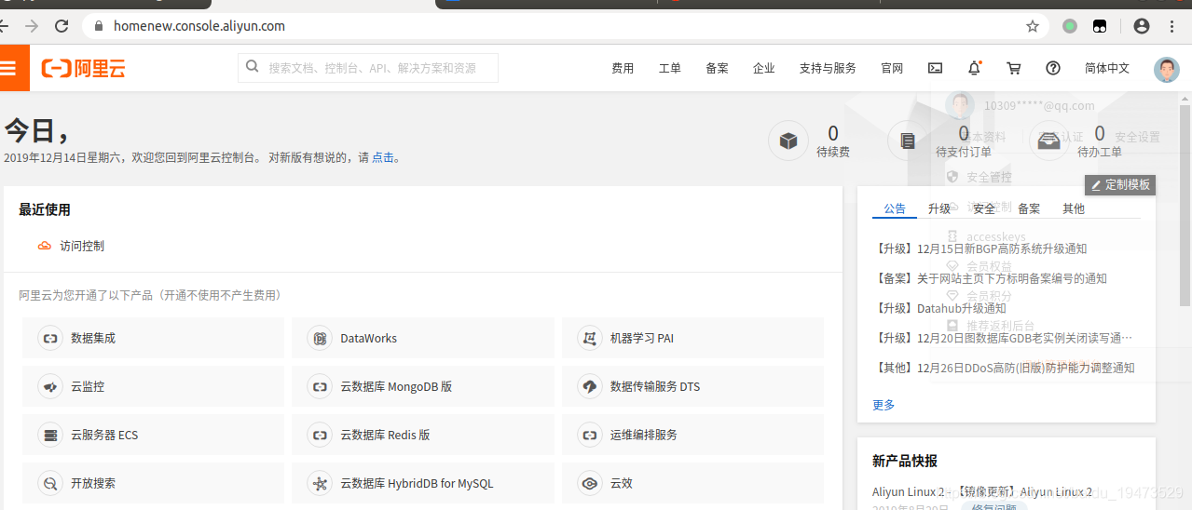Image resolution: width=1192 pixels, height=510 pixels.
Task: Open the 简体中文 language dropdown
Action: tap(1107, 68)
